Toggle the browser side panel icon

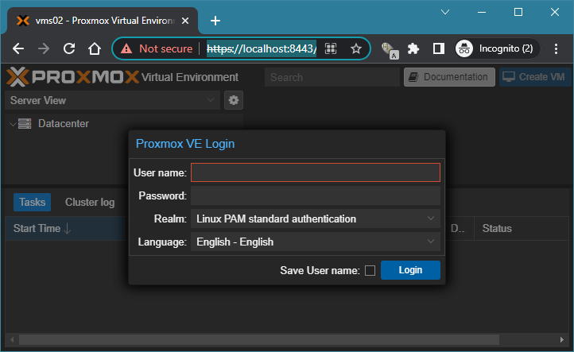point(438,48)
